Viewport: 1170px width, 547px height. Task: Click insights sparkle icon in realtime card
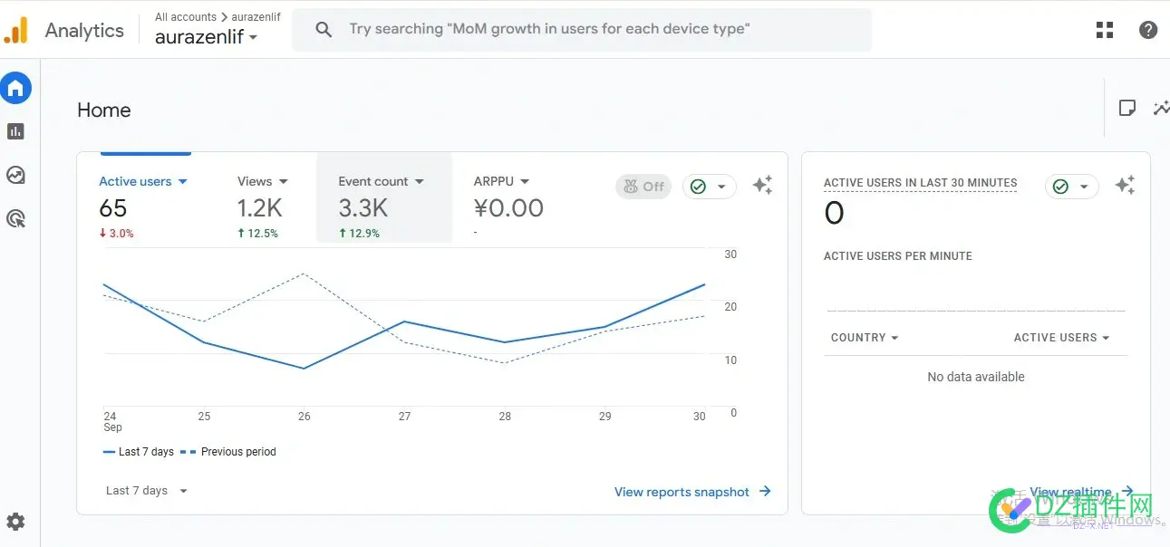(1125, 186)
